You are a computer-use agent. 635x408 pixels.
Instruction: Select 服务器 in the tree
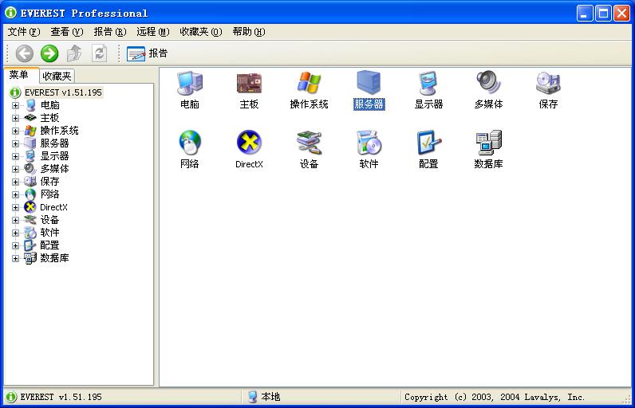tap(54, 143)
